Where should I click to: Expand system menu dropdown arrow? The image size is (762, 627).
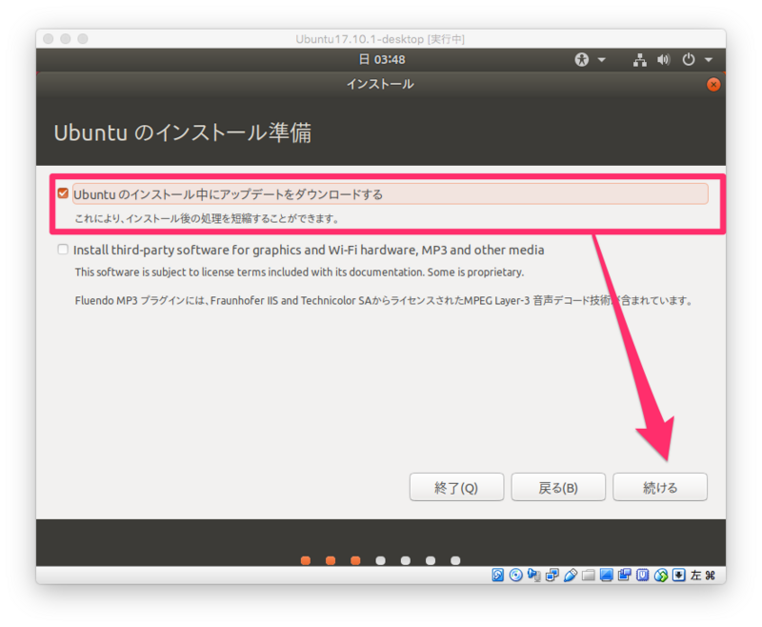click(709, 60)
